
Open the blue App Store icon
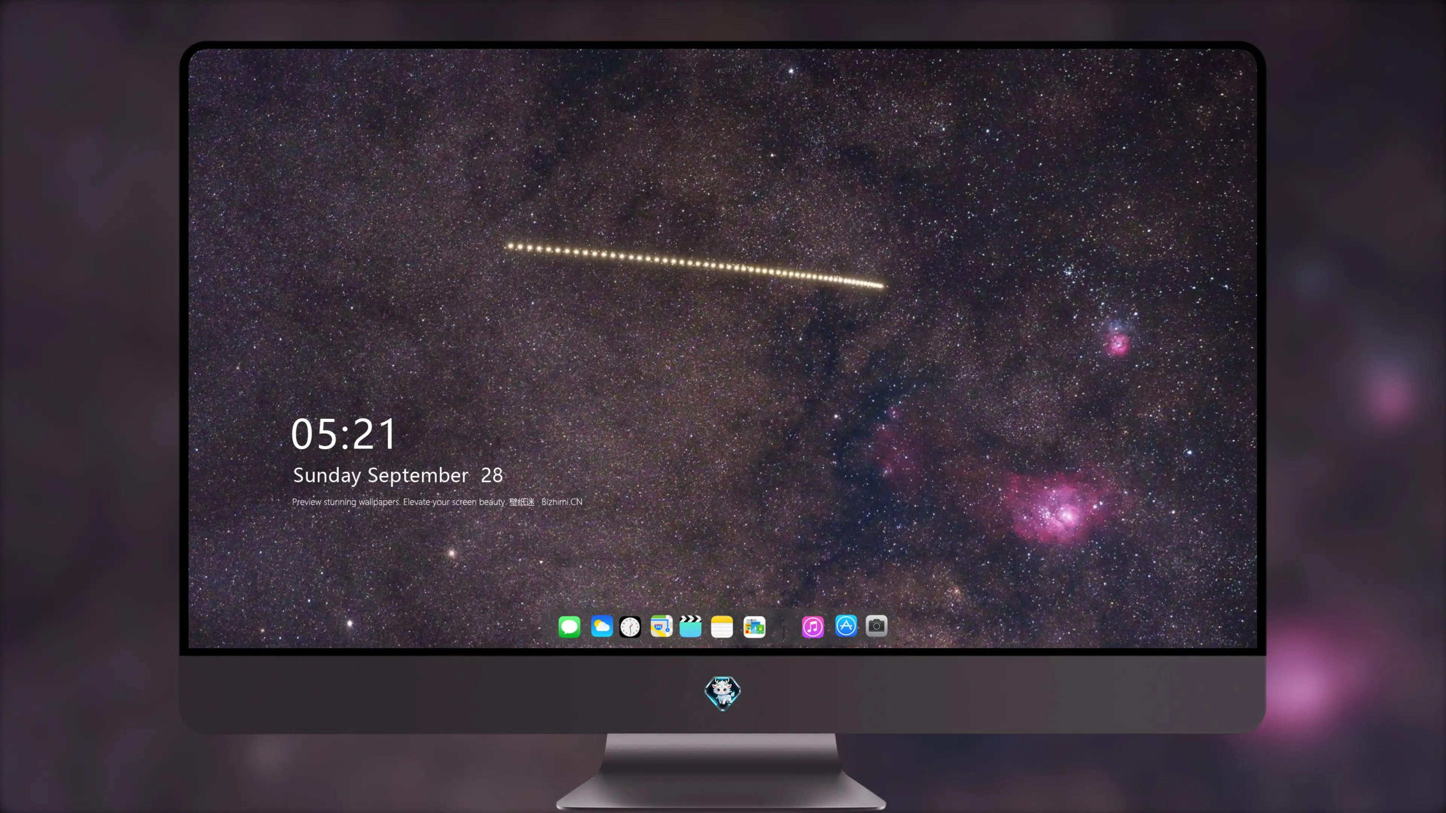pyautogui.click(x=846, y=626)
